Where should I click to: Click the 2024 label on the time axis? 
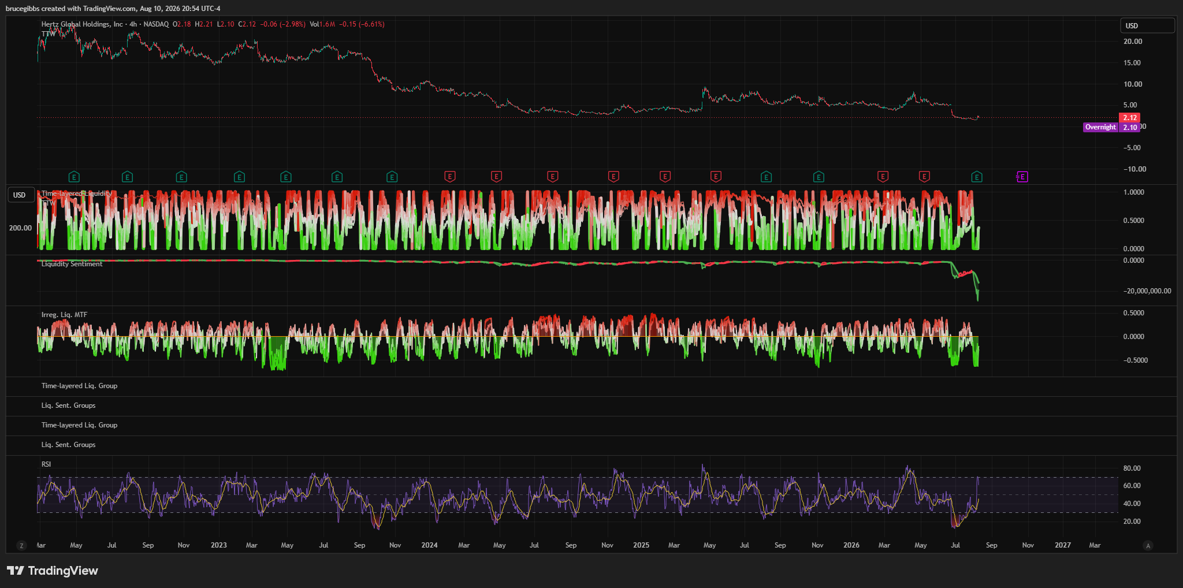pyautogui.click(x=430, y=545)
